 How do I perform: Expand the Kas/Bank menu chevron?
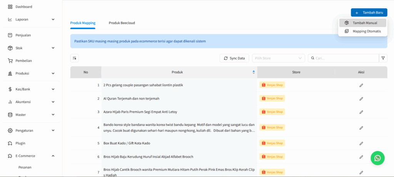point(53,89)
